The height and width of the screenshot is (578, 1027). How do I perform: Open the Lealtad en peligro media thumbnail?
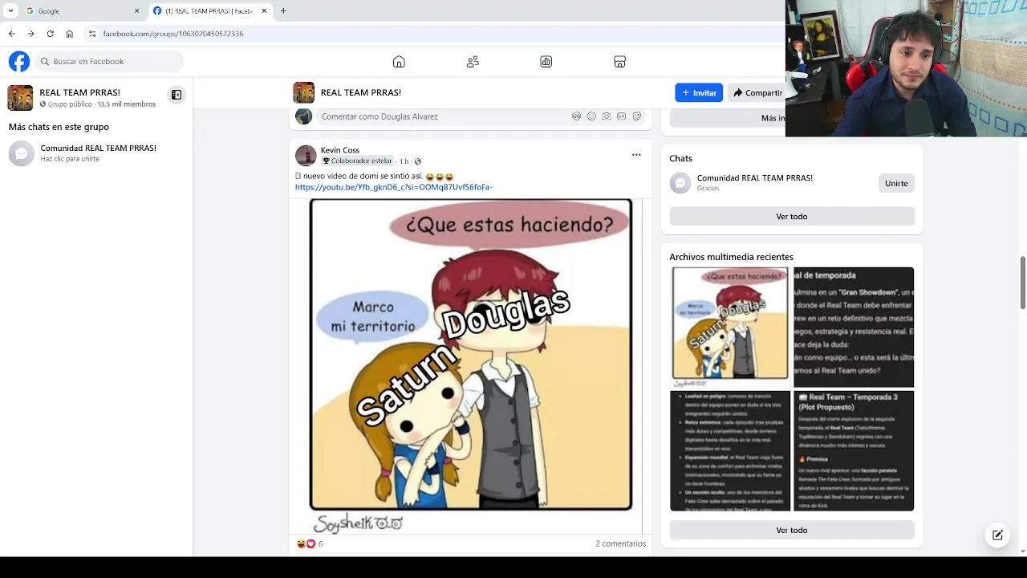[730, 450]
